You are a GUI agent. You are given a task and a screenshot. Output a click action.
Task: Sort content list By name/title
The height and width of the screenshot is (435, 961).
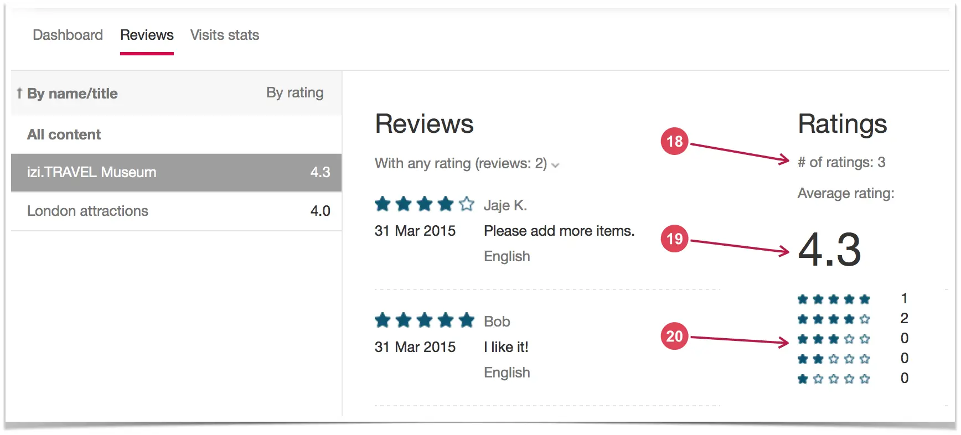72,94
